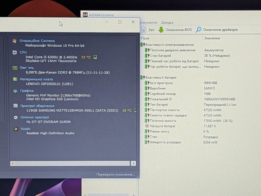Click battery icon beside Серійний номер
Viewport: 261px width, 196px height.
pos(147,94)
